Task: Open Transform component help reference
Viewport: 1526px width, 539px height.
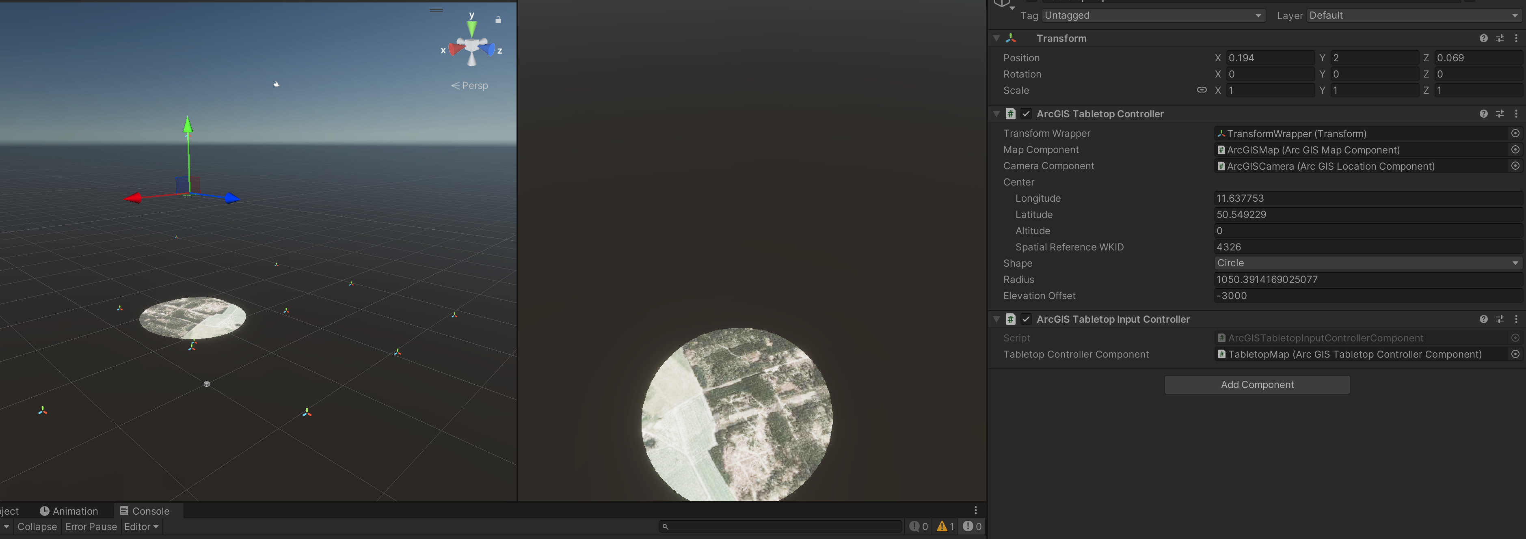Action: click(1483, 39)
